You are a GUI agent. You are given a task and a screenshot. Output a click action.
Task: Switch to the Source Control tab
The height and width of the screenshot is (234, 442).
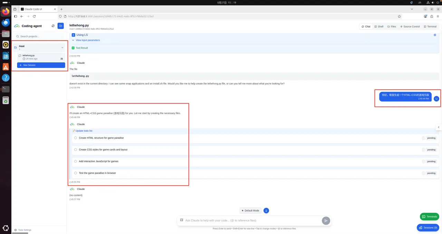tap(410, 27)
